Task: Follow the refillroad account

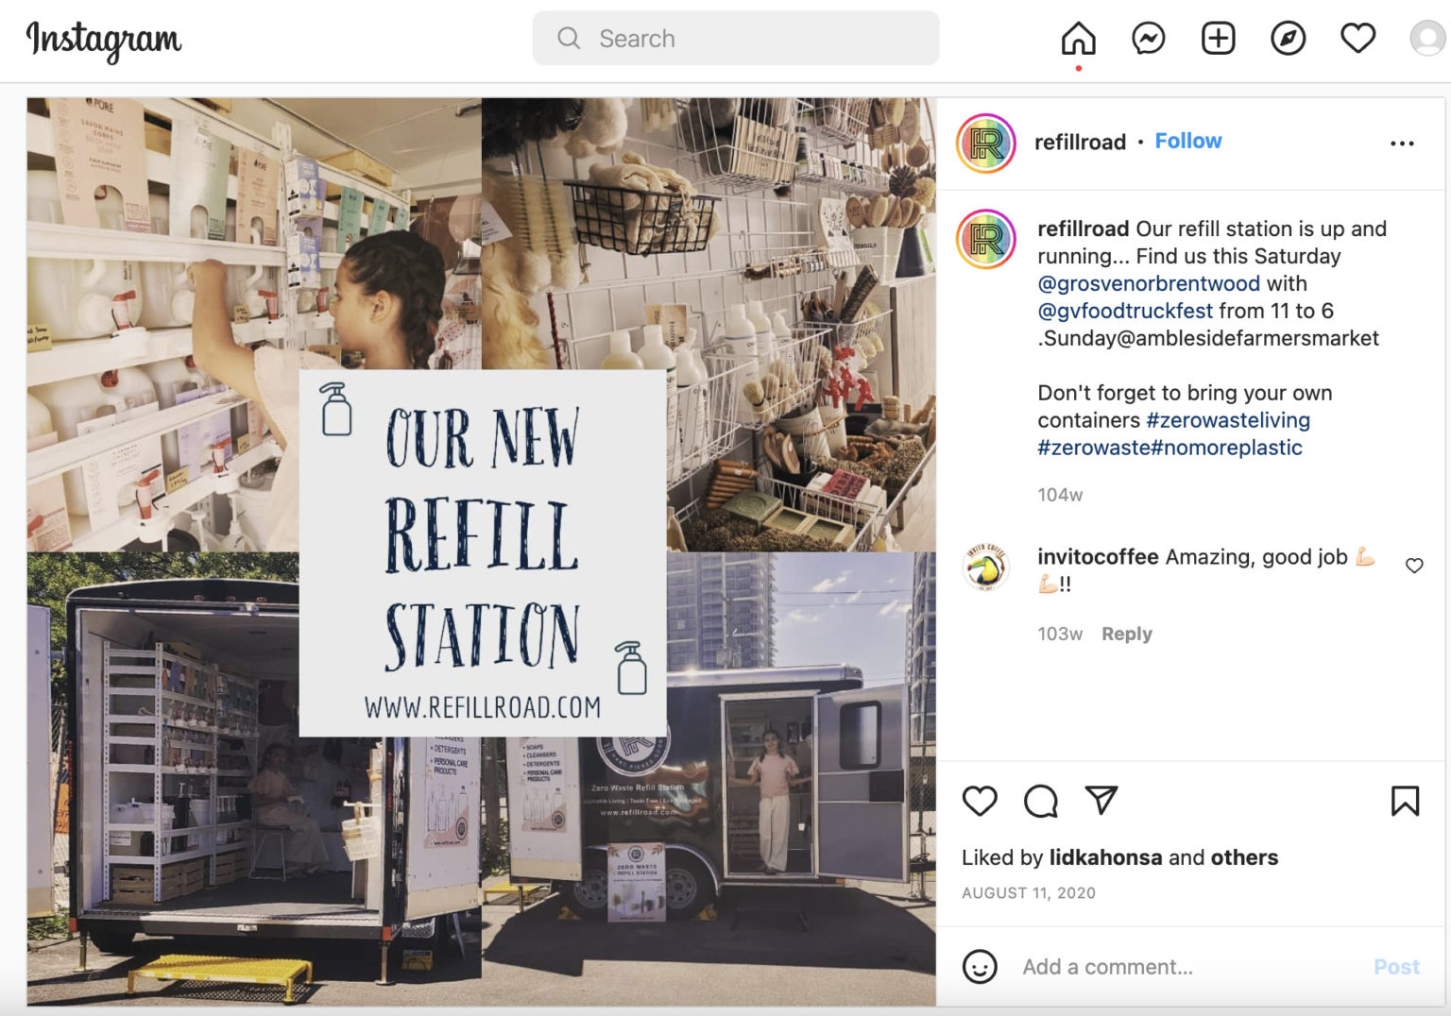Action: point(1188,140)
